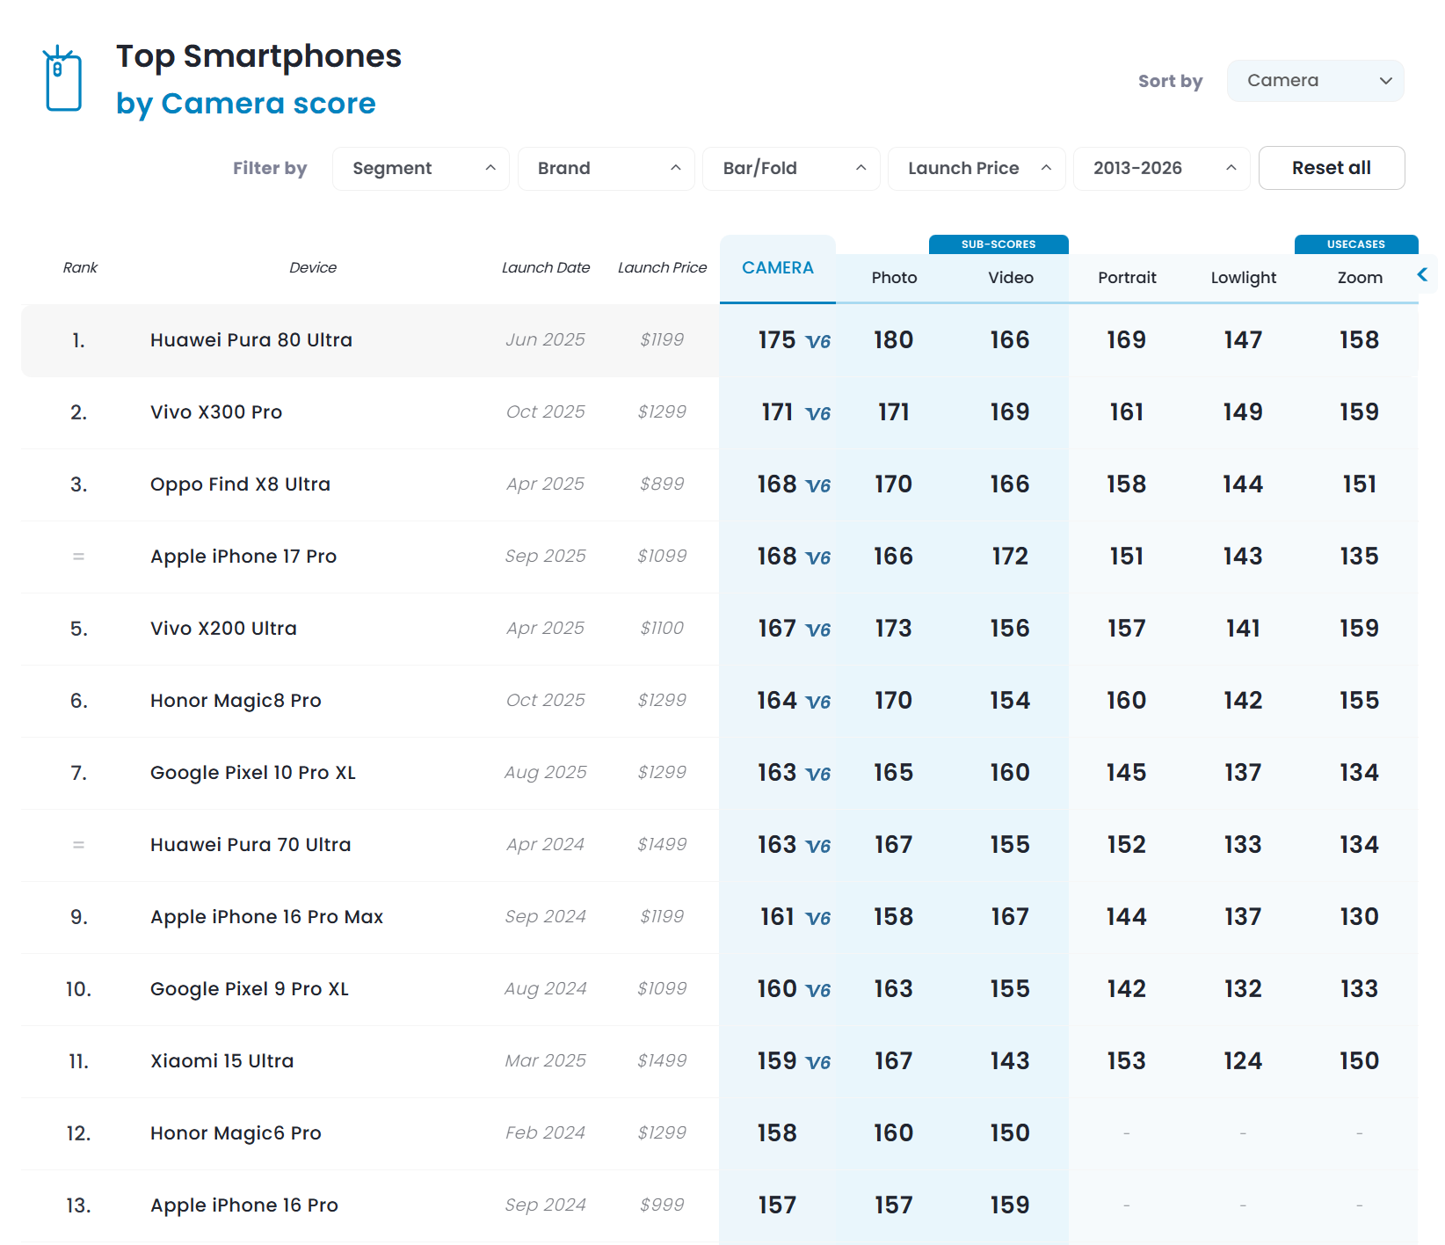Click the smartphone logo icon beside the title

tap(63, 79)
